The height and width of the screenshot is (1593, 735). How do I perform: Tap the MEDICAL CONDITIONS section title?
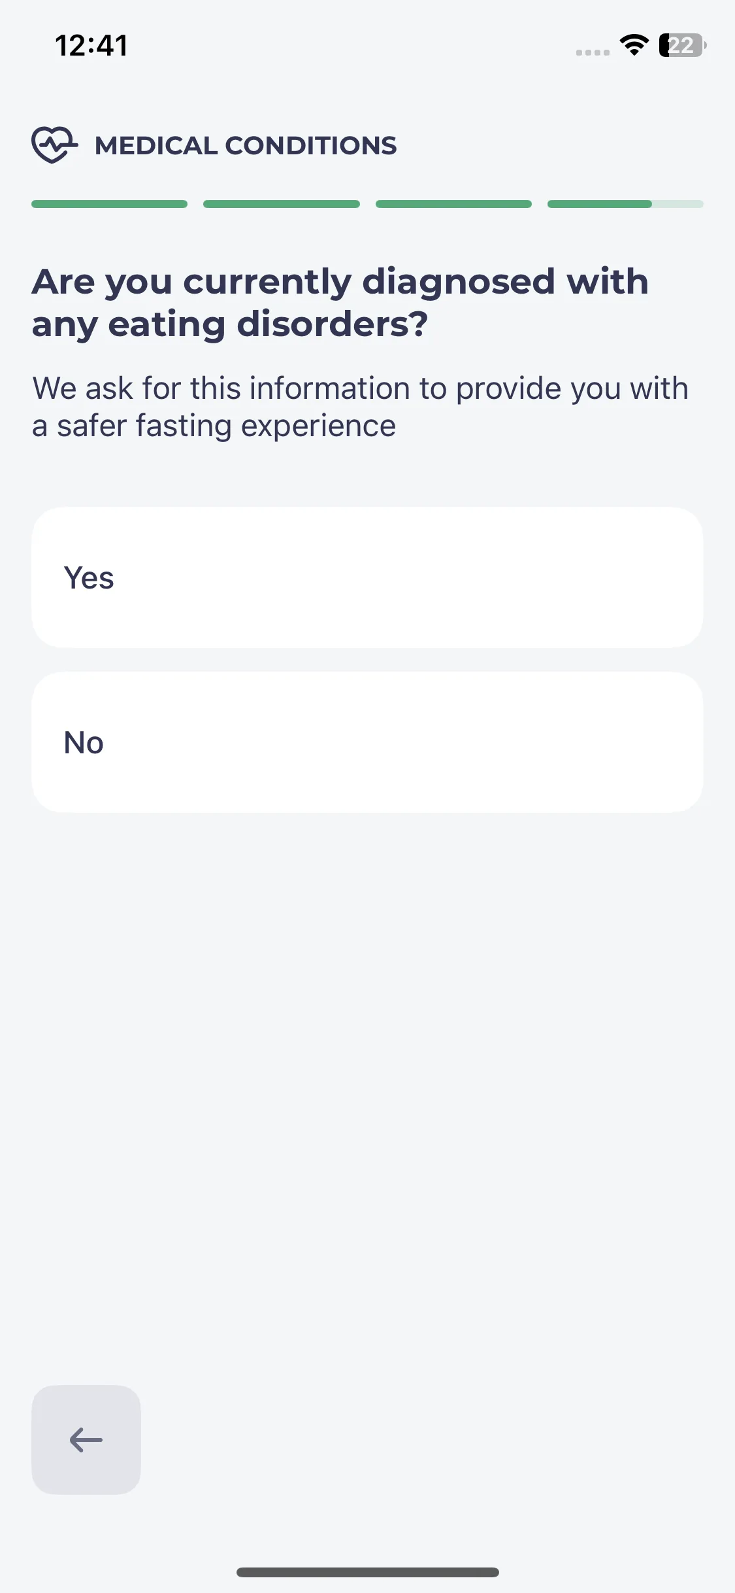246,145
